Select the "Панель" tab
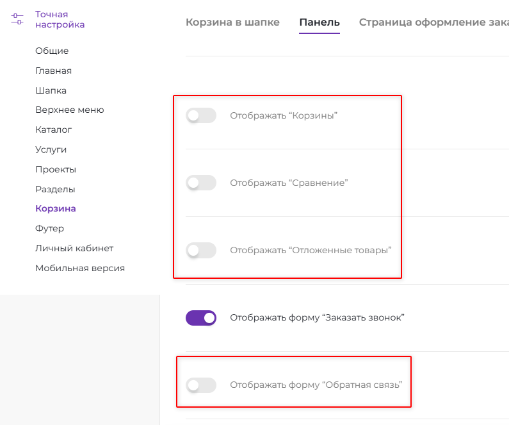509x425 pixels. coord(319,22)
